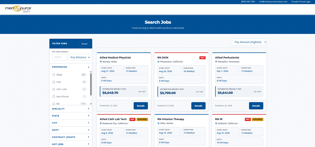Click the Sep 7, 2026 start date

[223, 71]
